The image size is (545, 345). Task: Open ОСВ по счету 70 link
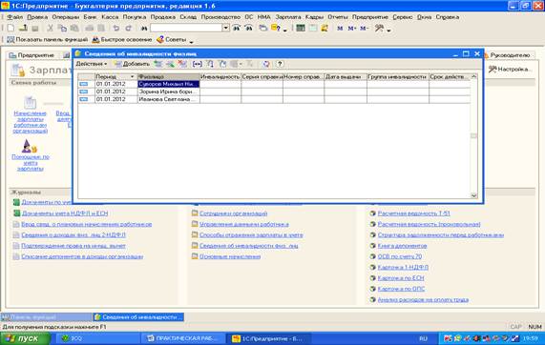point(400,256)
